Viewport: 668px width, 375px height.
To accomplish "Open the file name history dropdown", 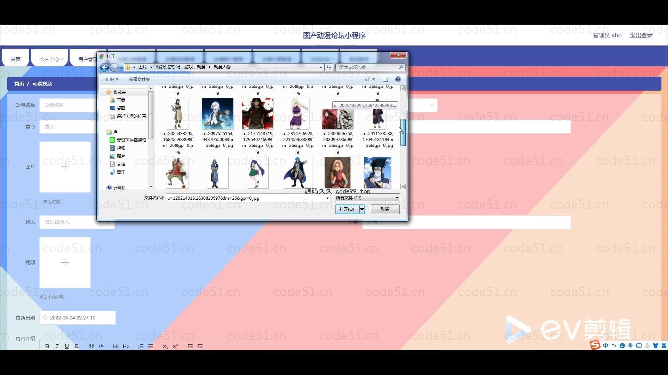I will coord(327,198).
